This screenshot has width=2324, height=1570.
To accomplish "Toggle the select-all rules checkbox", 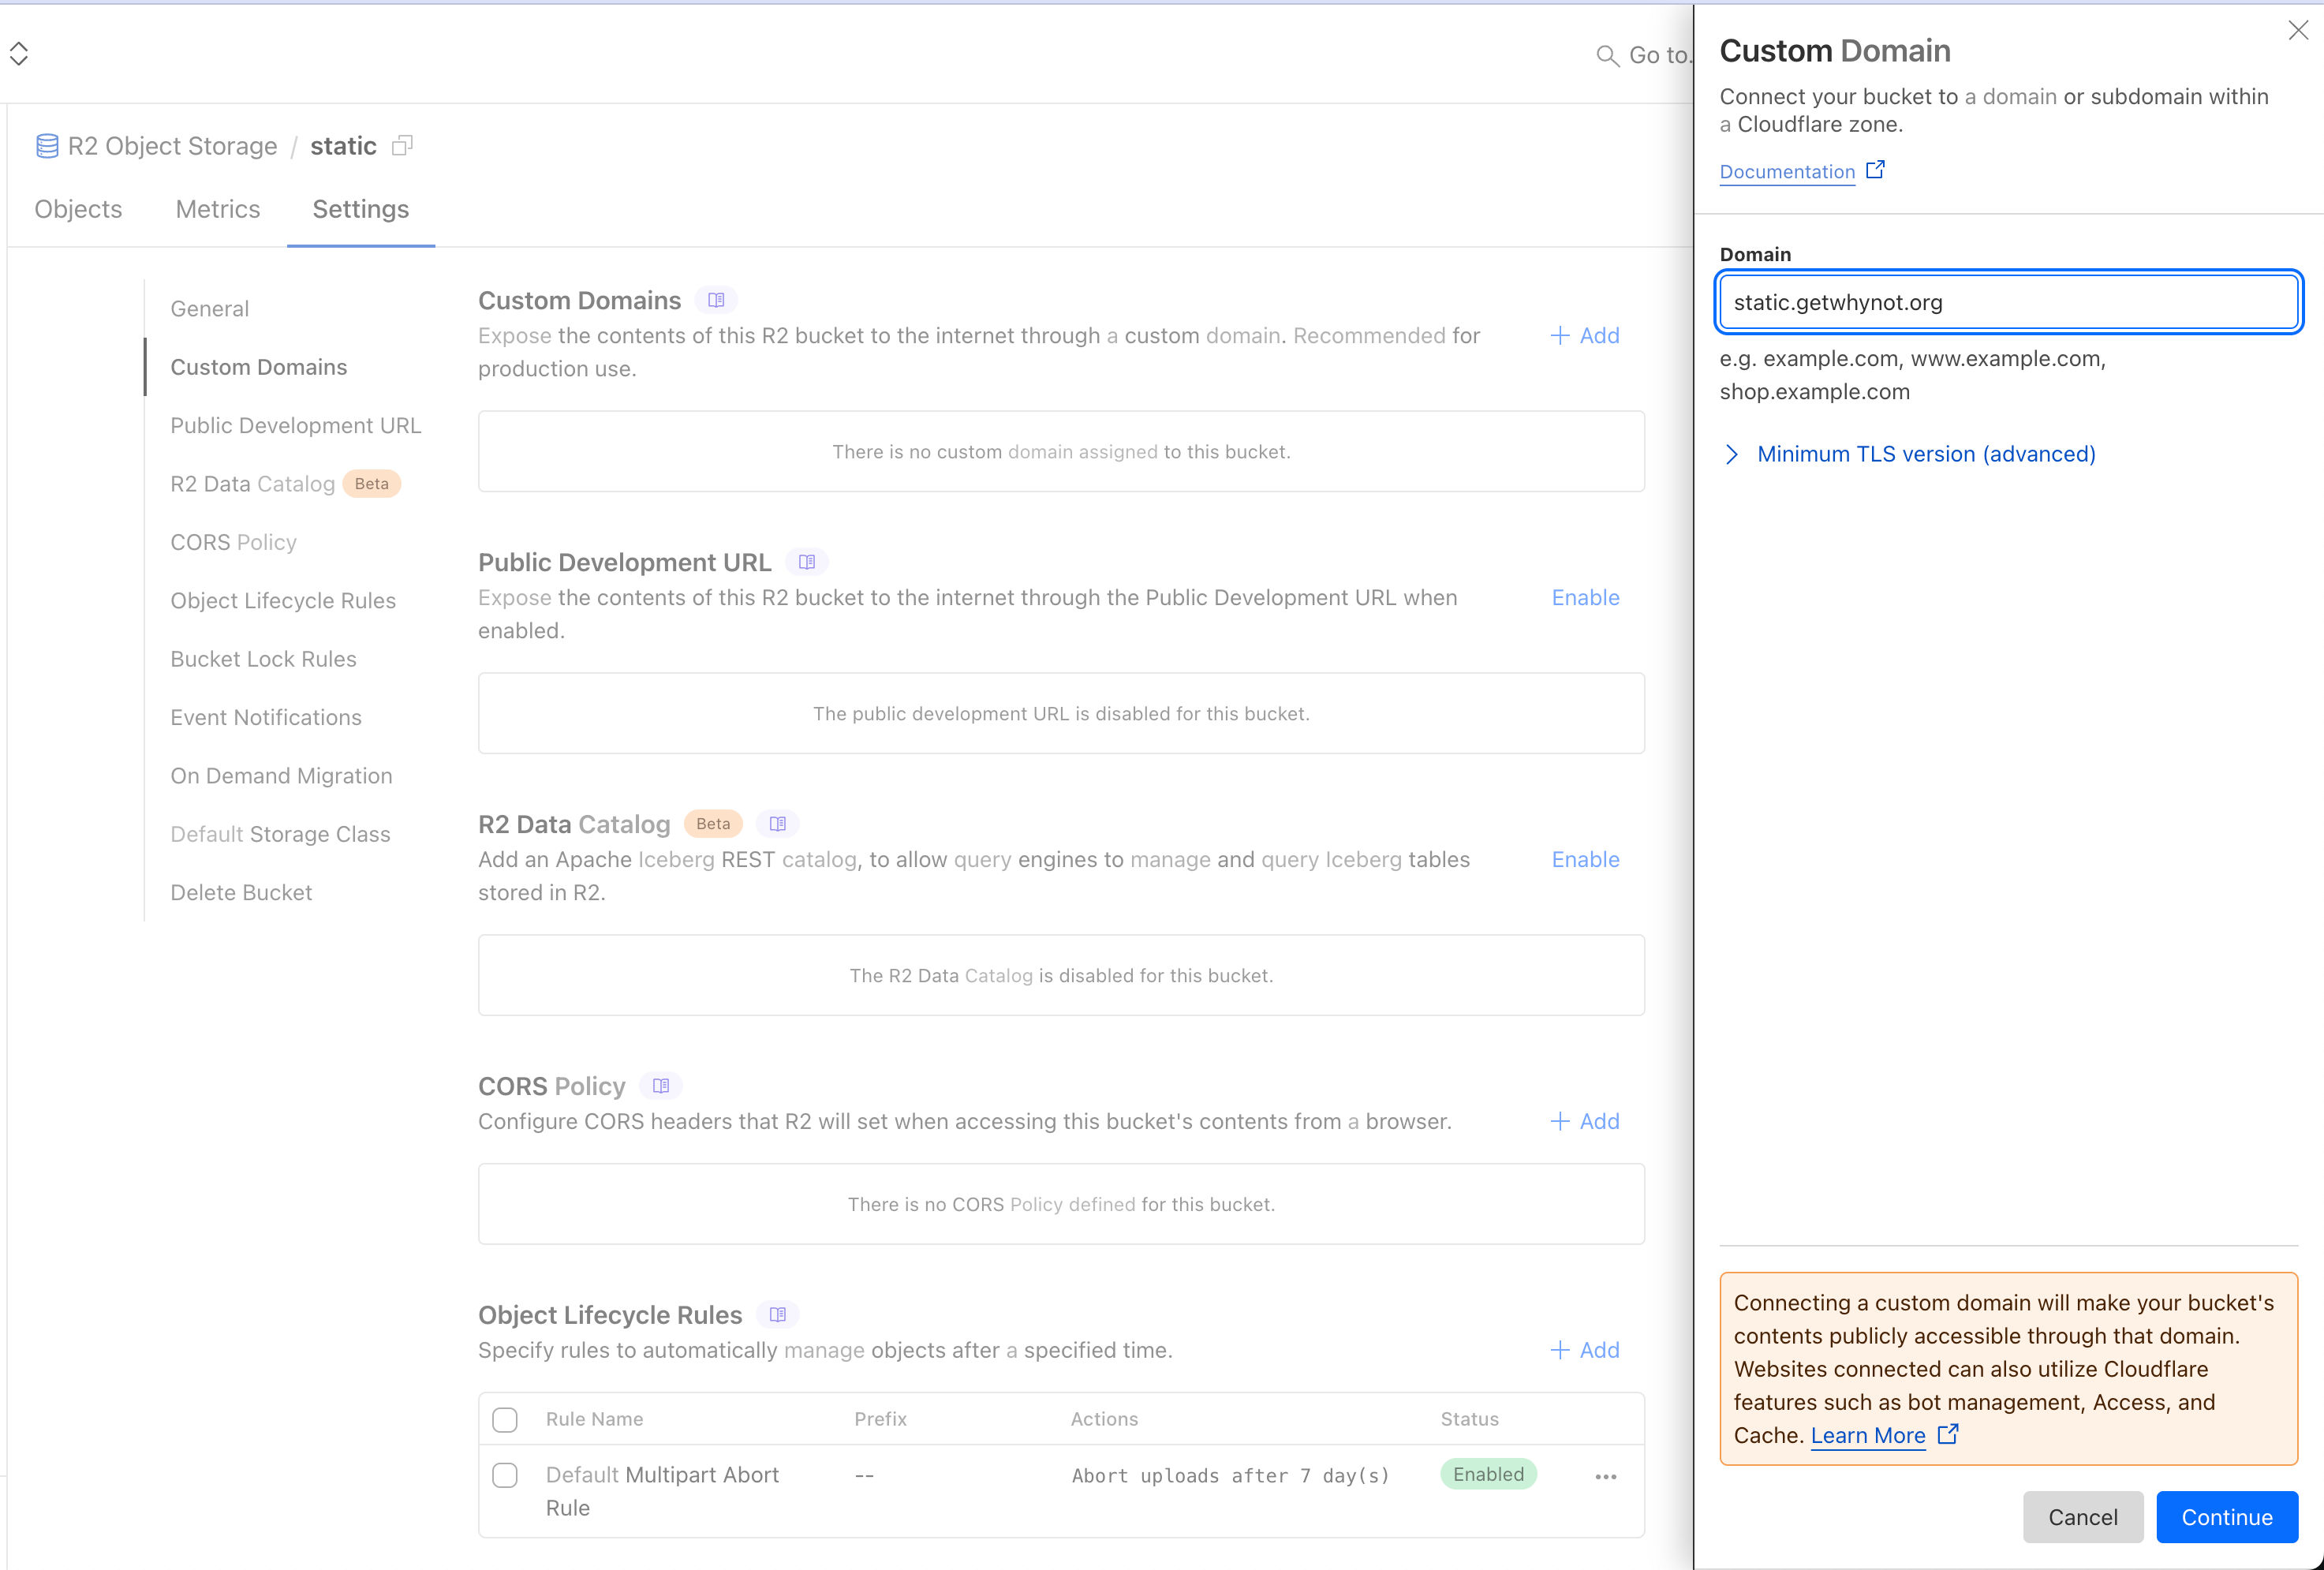I will (505, 1420).
